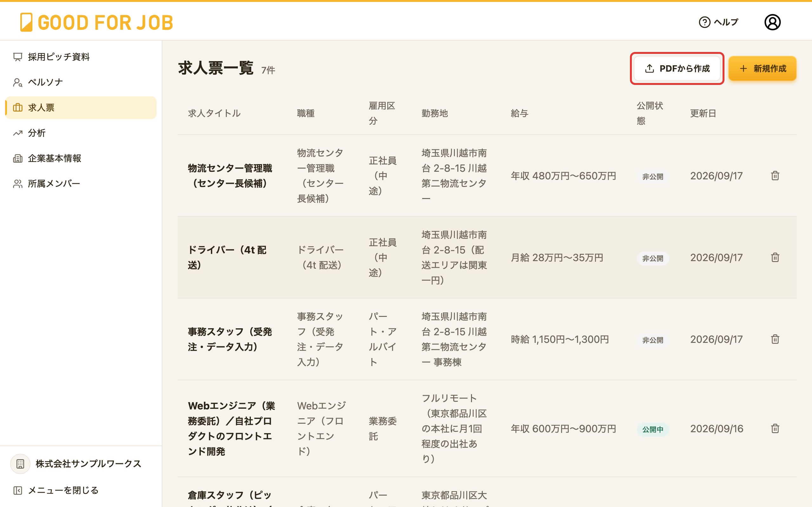Viewport: 812px width, 507px height.
Task: Open the ヘルプ help link
Action: pyautogui.click(x=718, y=22)
